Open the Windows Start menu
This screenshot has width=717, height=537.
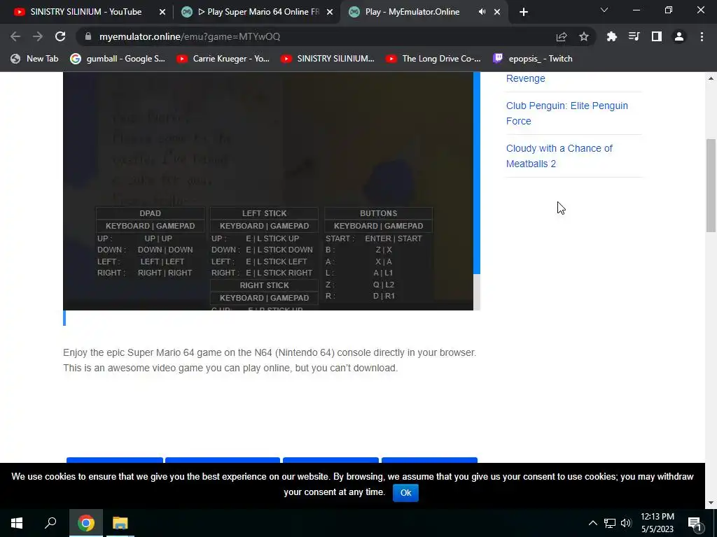click(17, 523)
